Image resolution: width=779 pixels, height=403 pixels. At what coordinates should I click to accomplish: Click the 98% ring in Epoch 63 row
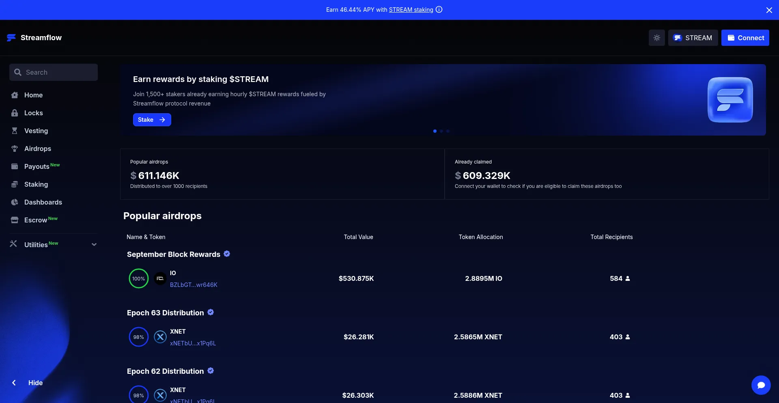tap(139, 337)
